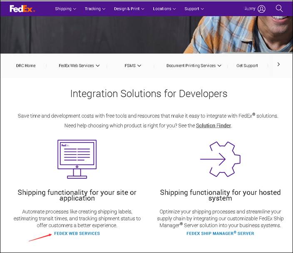293x253 pixels.
Task: Show more tabs with right arrow
Action: 278,64
